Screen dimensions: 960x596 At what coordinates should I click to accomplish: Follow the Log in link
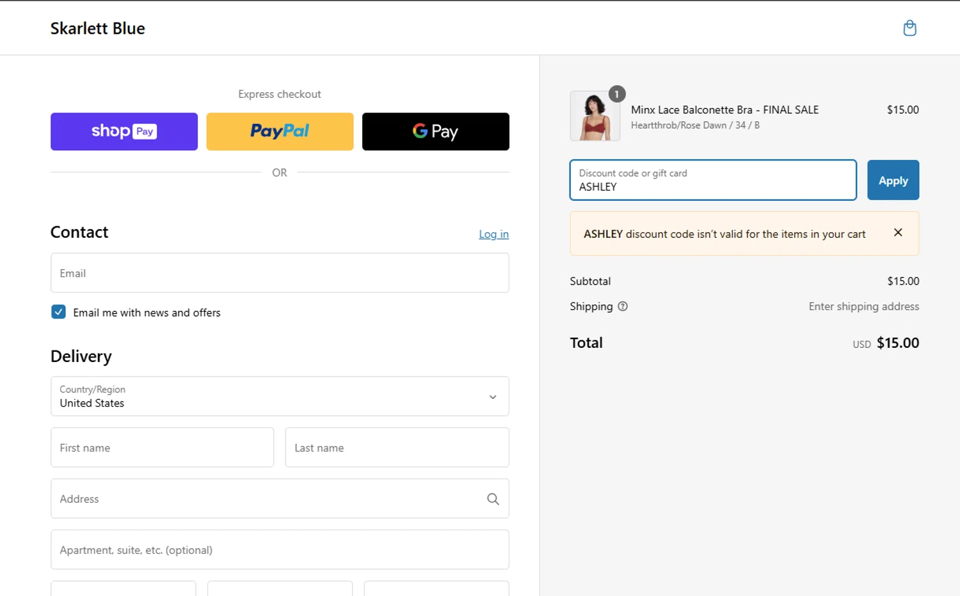(x=493, y=234)
